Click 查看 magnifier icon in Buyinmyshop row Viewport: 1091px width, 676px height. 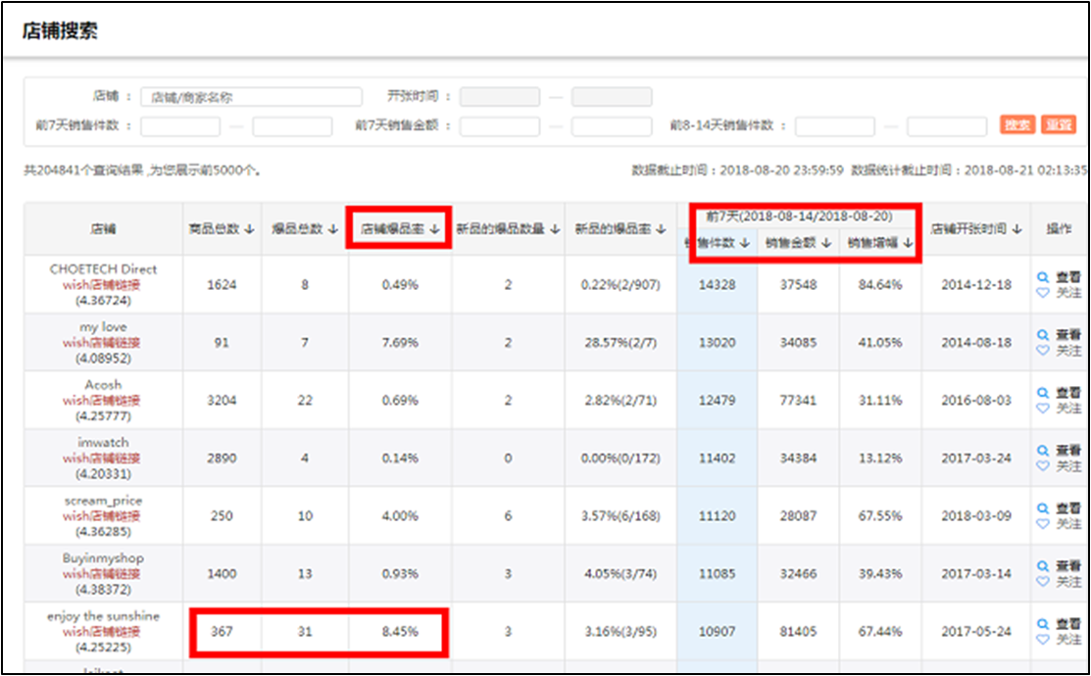(x=1043, y=566)
